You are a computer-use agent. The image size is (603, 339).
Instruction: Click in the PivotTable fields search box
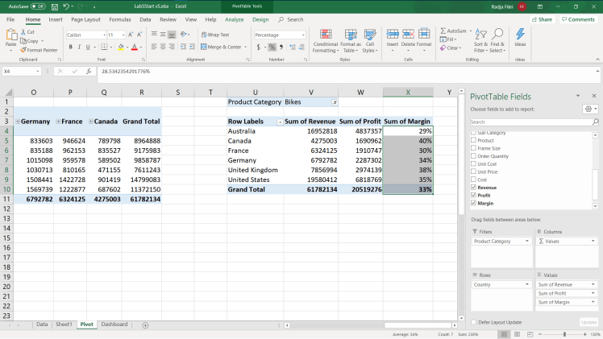click(530, 122)
